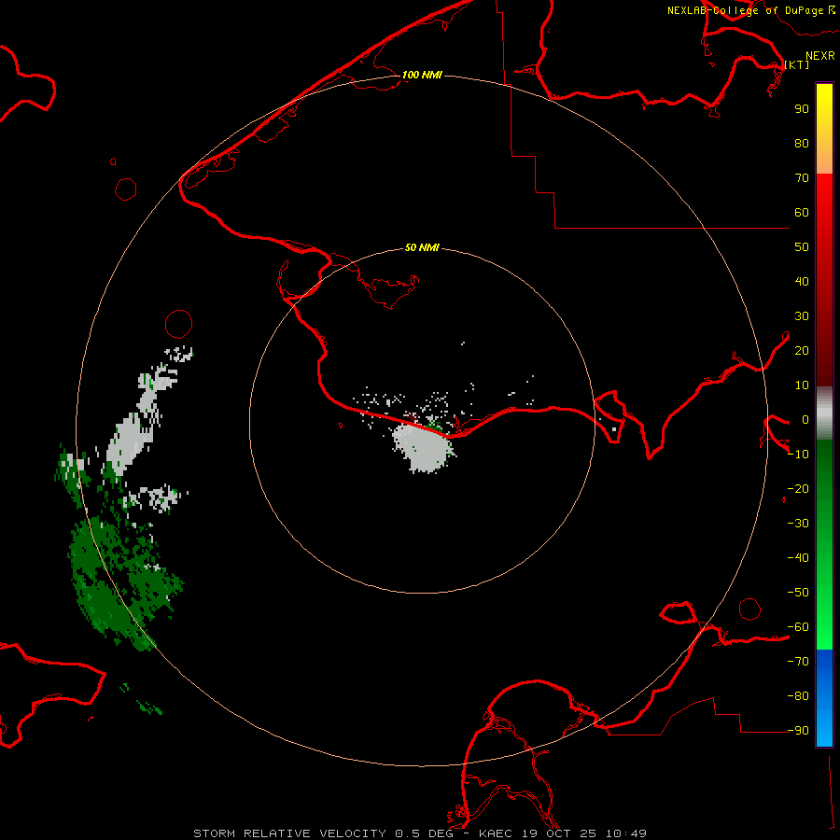This screenshot has height=840, width=840.
Task: Select the "NEXLAB-College of DuPage" header text
Action: [x=746, y=10]
